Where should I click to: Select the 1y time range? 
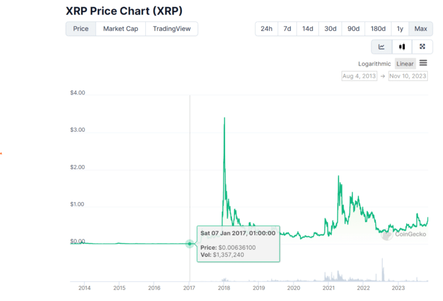400,29
